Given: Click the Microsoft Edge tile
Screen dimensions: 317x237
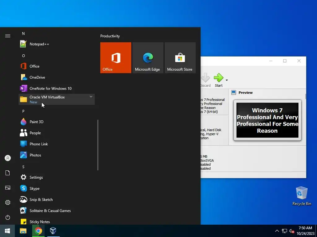Looking at the screenshot, I should 148,58.
